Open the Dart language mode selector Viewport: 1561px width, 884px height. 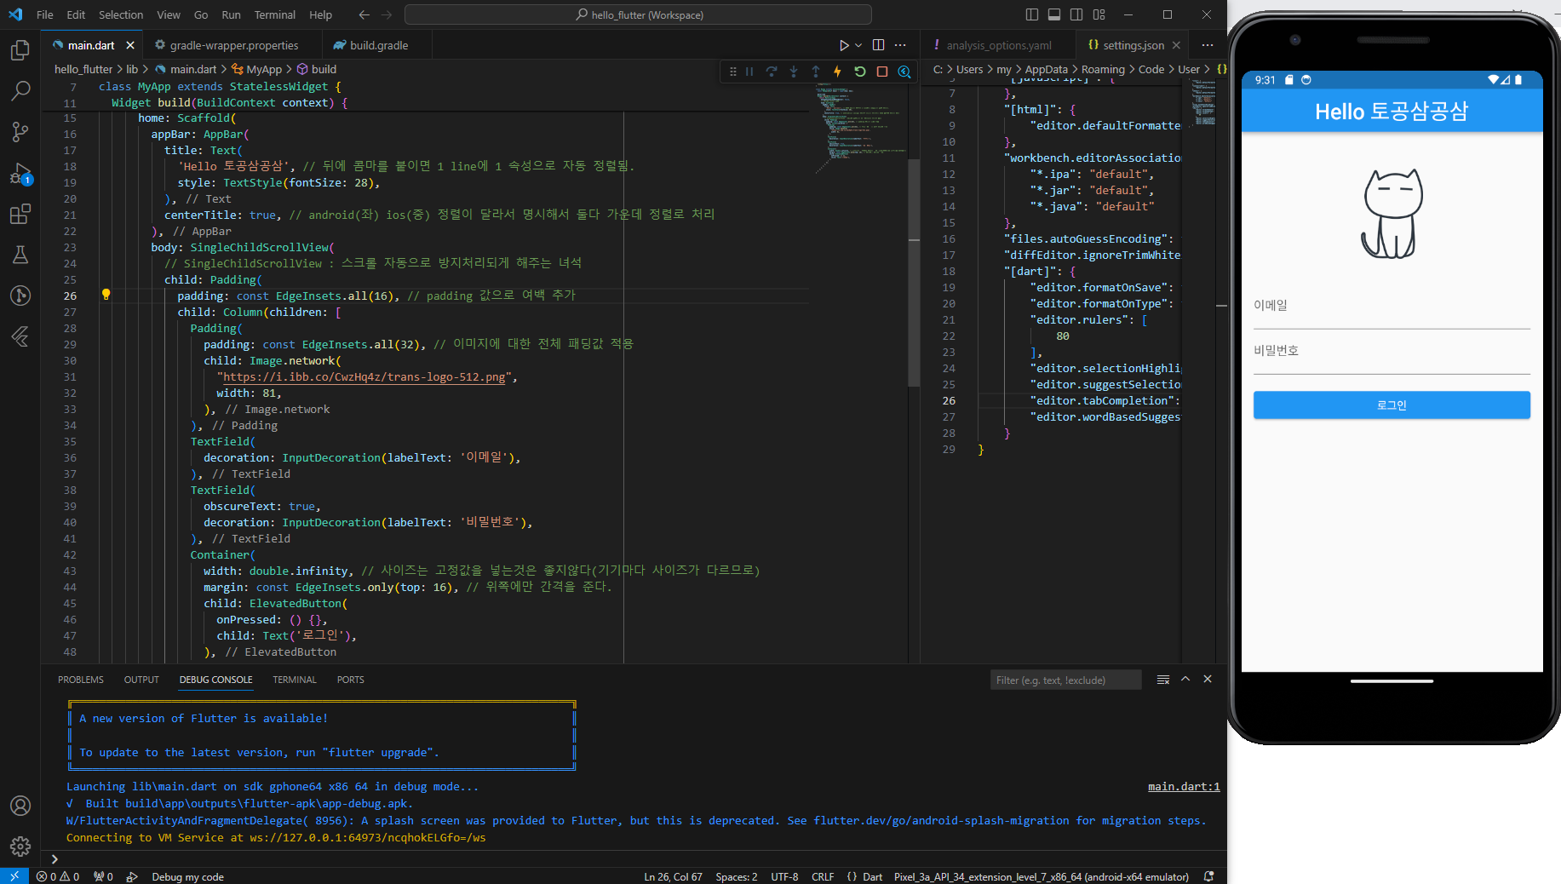point(872,876)
